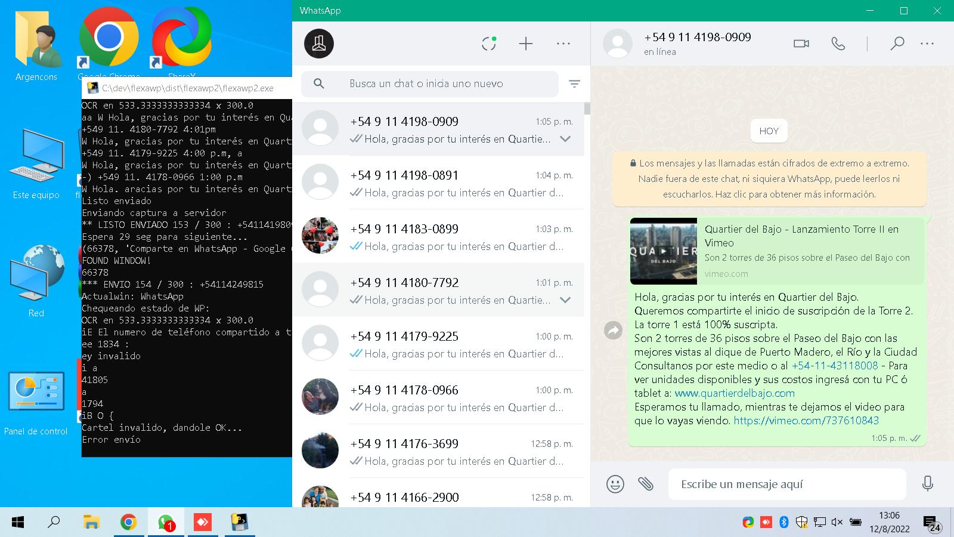This screenshot has height=537, width=954.
Task: Click the chat list scrollbar thumb
Action: [587, 108]
